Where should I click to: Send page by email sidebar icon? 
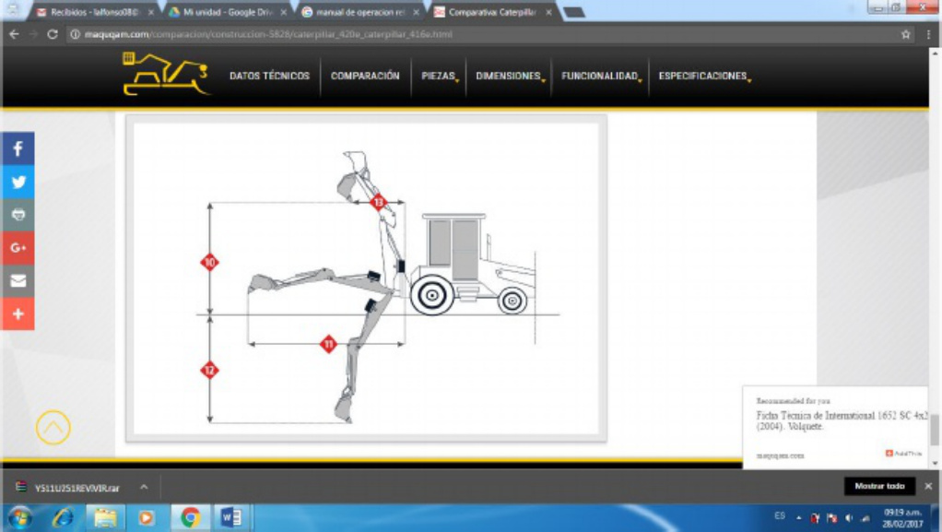(x=18, y=280)
